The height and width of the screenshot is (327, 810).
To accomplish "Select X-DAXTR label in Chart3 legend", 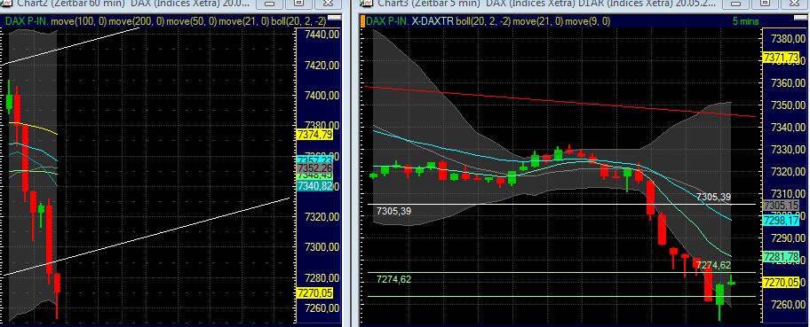I will 433,21.
